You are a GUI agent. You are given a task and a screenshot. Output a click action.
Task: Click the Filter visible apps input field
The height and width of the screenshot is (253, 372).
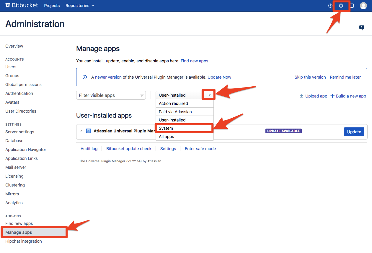pos(106,95)
